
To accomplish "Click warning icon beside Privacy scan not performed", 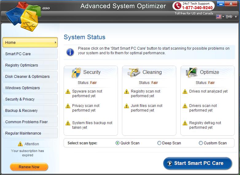I will [x=68, y=106].
